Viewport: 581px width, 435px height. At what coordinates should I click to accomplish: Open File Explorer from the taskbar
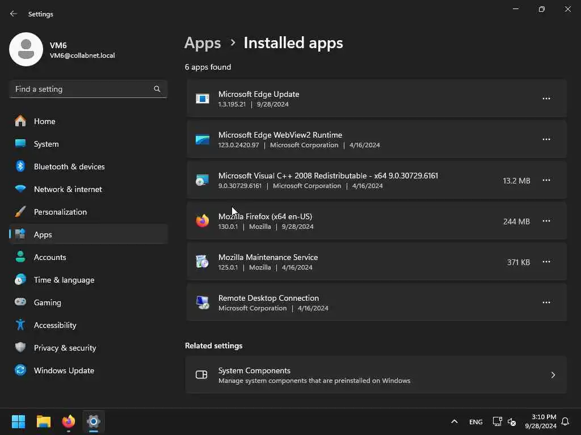point(44,421)
